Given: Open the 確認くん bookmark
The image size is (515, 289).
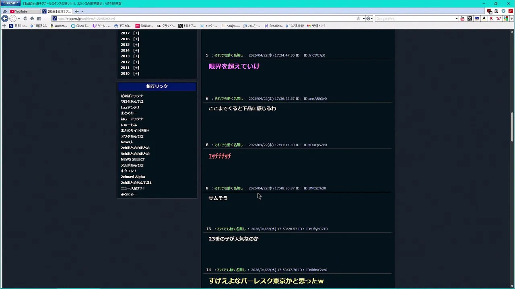Looking at the screenshot, I should pyautogui.click(x=39, y=26).
